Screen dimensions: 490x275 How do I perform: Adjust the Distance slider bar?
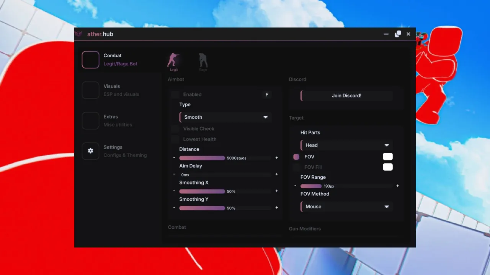225,158
